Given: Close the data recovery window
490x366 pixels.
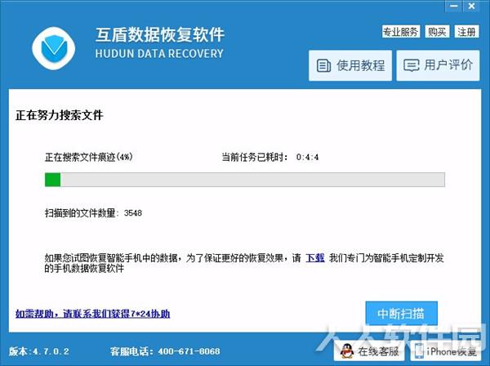Looking at the screenshot, I should pos(471,6).
